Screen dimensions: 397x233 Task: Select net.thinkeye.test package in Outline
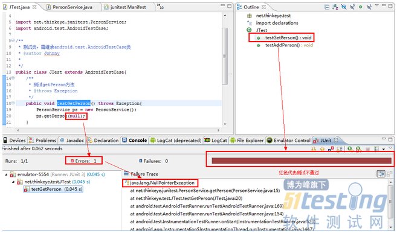273,16
